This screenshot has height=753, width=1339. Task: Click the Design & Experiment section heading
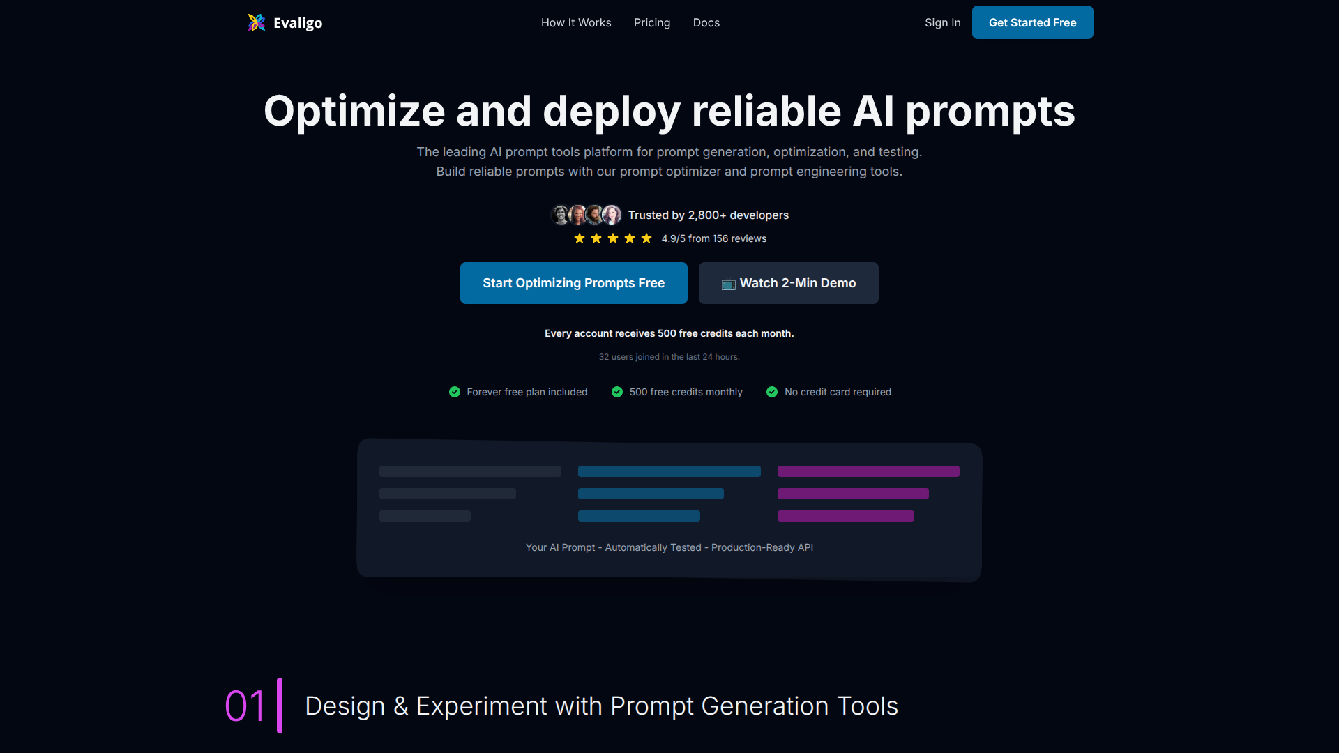pyautogui.click(x=601, y=706)
